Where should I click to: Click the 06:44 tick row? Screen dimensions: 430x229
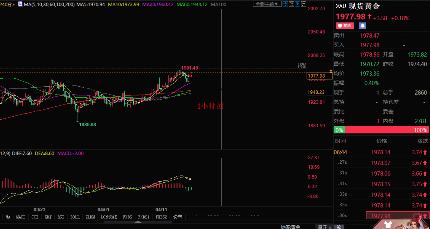point(382,152)
